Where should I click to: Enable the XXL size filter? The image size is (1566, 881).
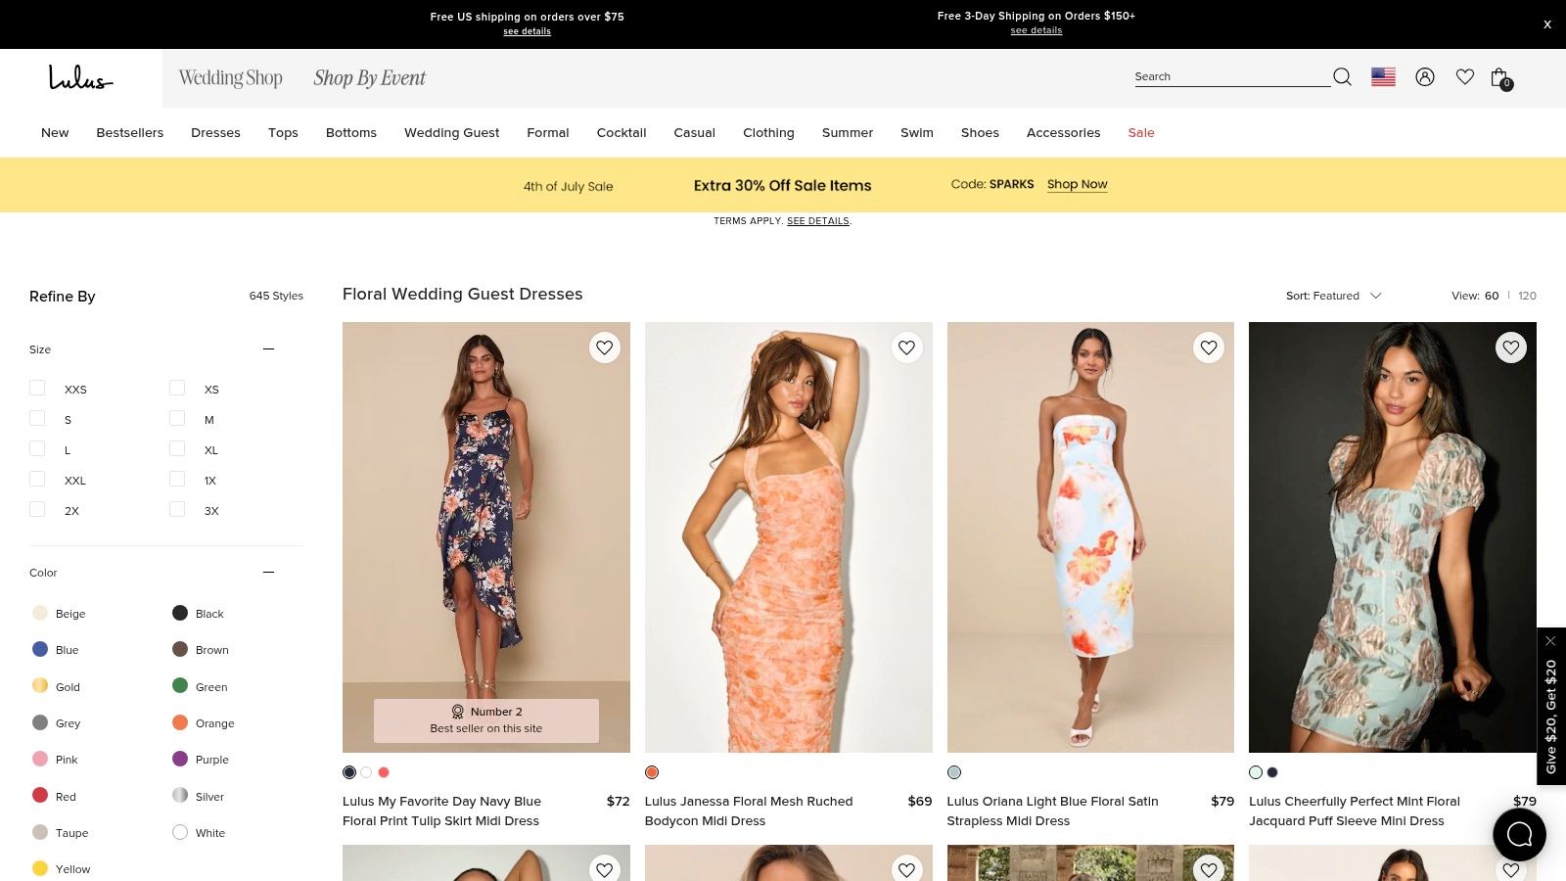pos(37,479)
